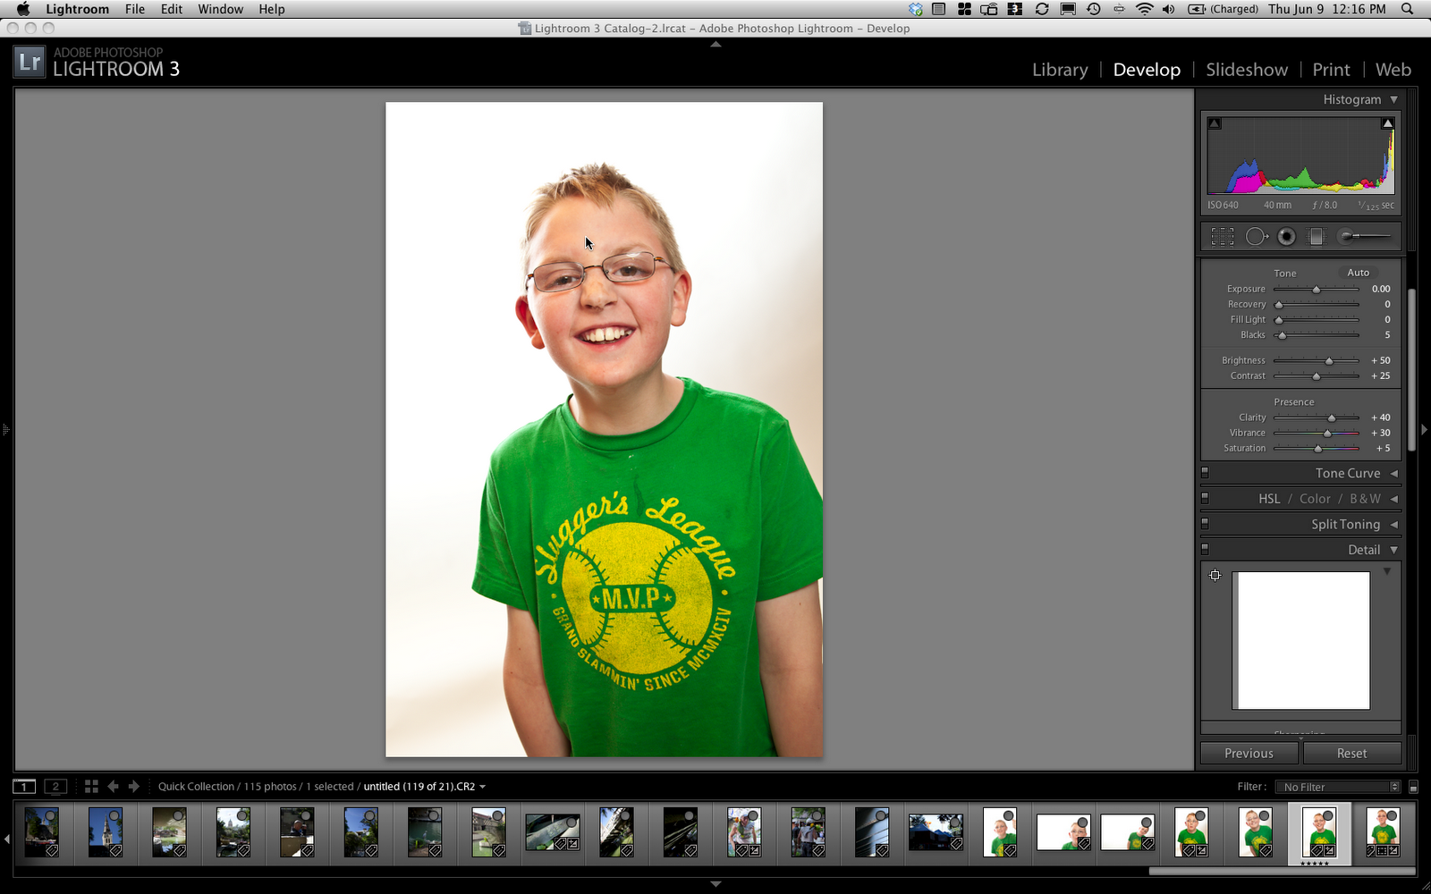Show the main window display 1
1431x894 pixels.
tap(24, 787)
